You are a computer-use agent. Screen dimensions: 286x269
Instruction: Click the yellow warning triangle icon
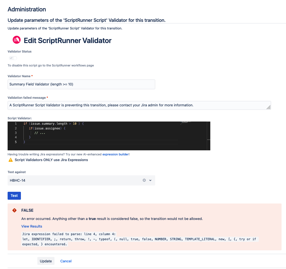click(10, 160)
